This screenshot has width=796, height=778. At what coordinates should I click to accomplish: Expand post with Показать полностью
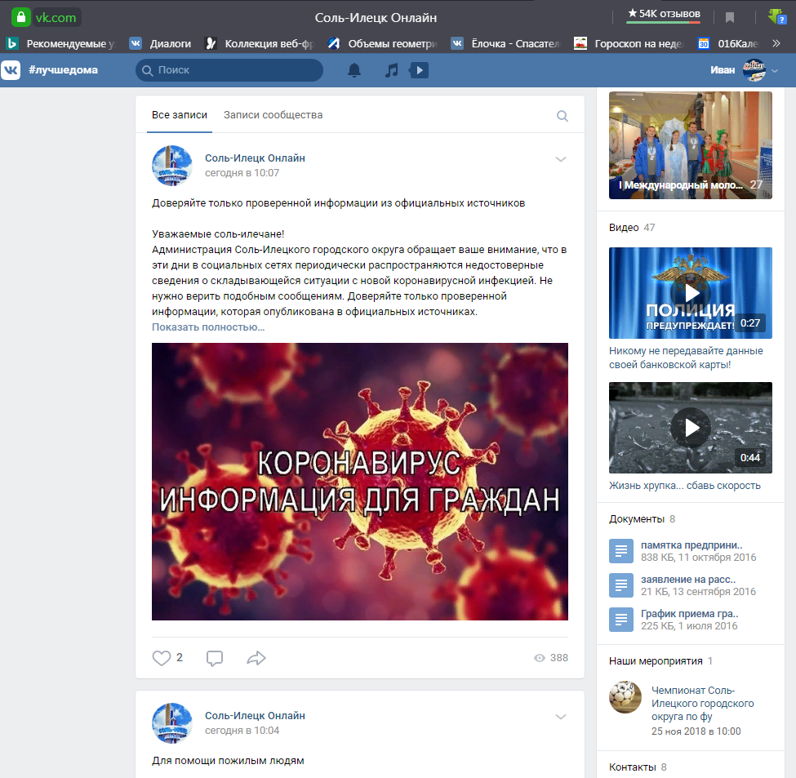pyautogui.click(x=208, y=327)
